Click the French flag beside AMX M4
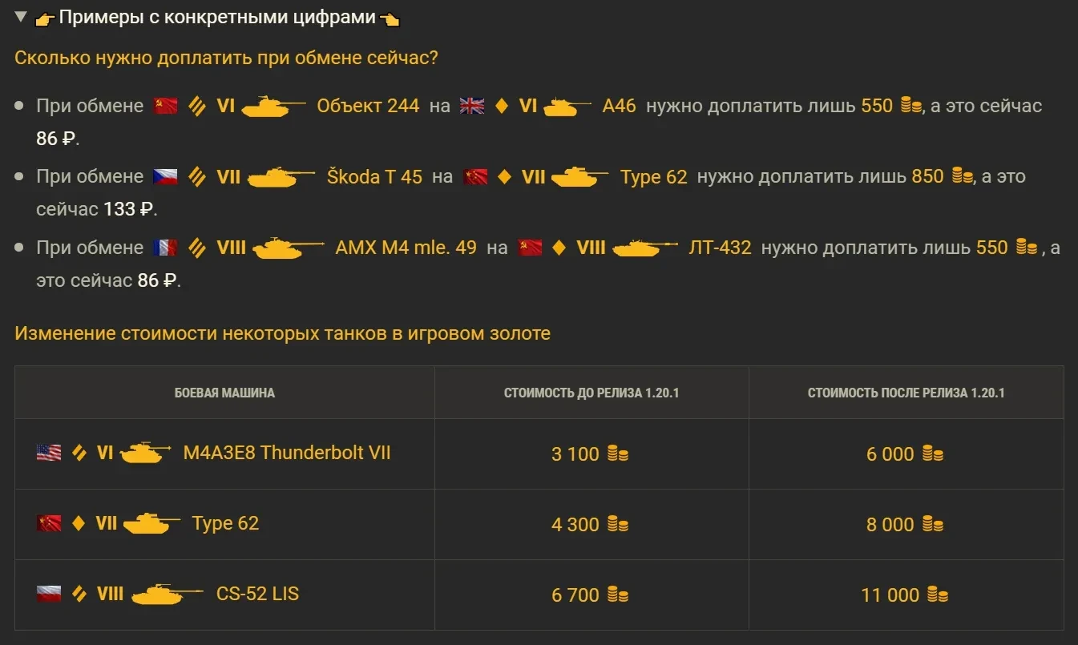1078x645 pixels. point(165,248)
